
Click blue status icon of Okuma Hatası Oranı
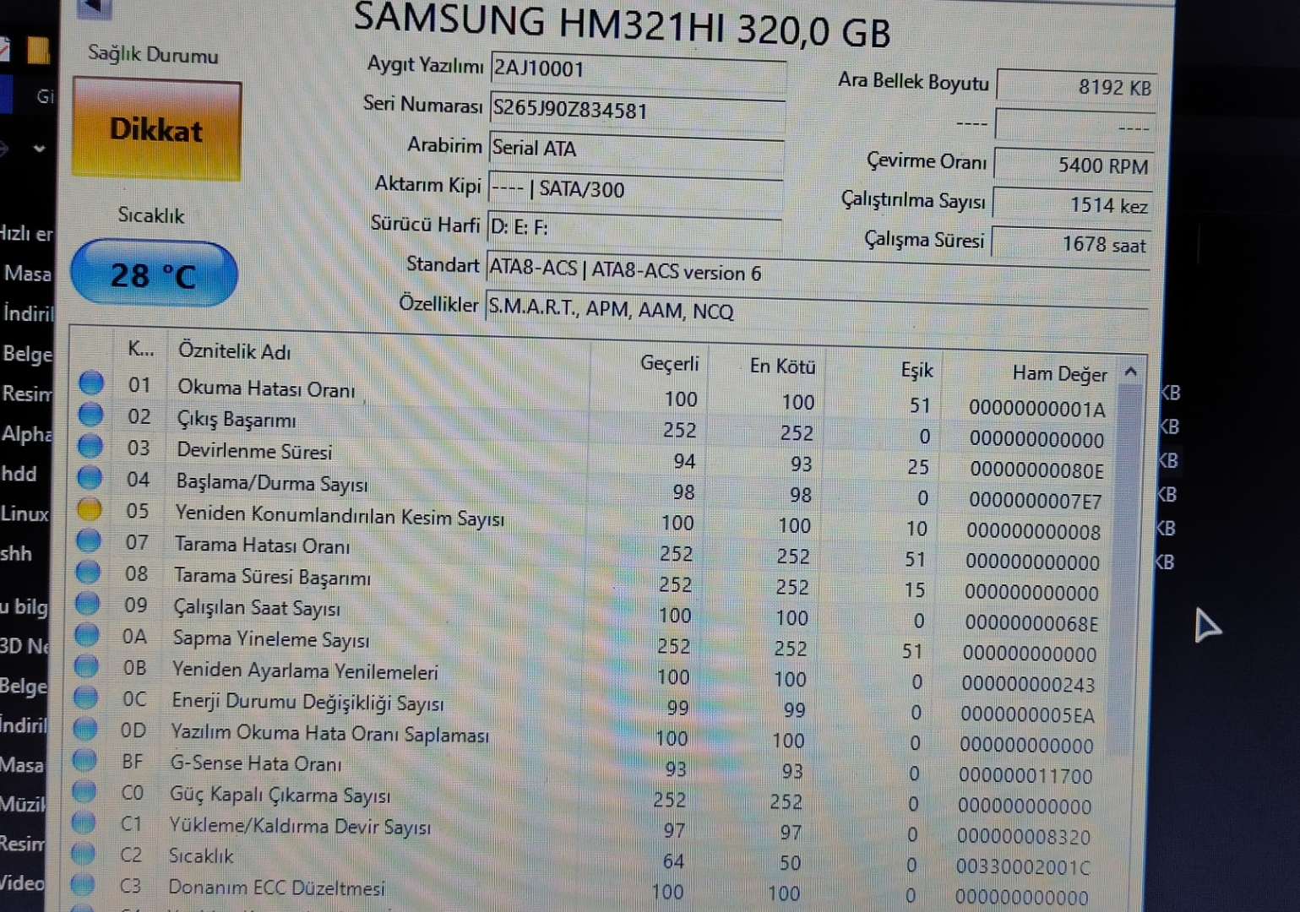91,383
